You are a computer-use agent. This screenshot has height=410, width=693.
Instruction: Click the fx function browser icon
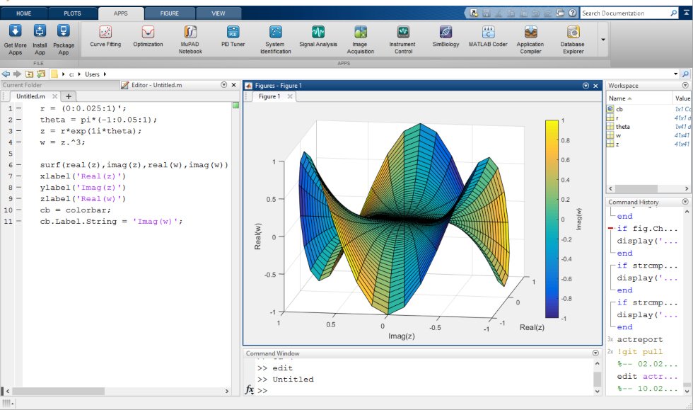[x=249, y=389]
